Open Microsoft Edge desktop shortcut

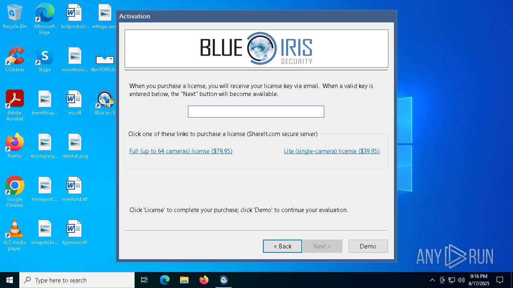[x=44, y=19]
